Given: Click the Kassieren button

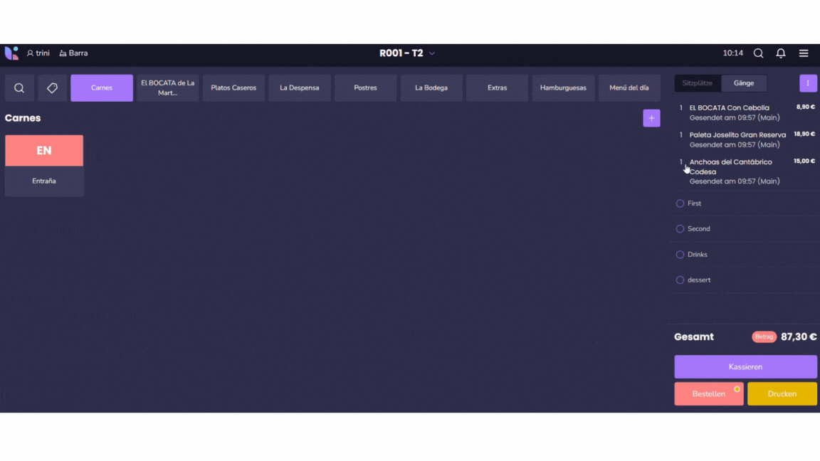Looking at the screenshot, I should pos(745,367).
